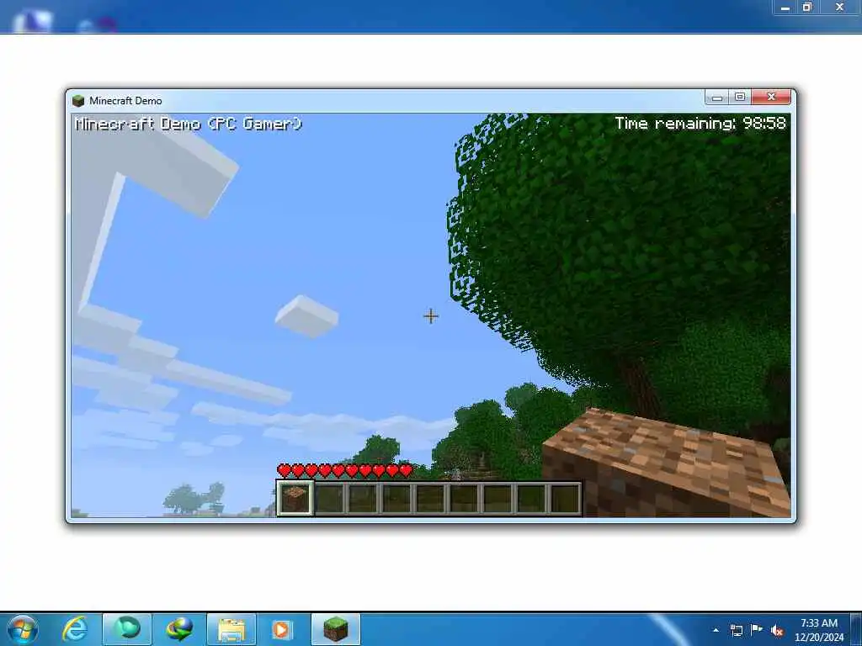The width and height of the screenshot is (862, 646).
Task: Select the ninth hotbar slot
Action: (565, 499)
